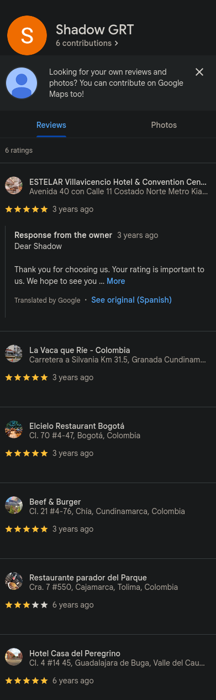Viewport: 216px width, 700px height.
Task: Click See original (Spanish) link
Action: click(x=131, y=300)
